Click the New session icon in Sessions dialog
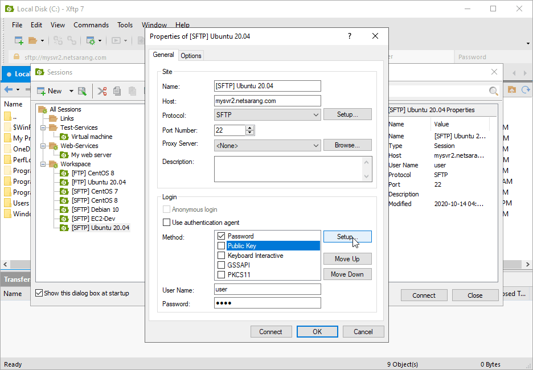 (x=41, y=91)
